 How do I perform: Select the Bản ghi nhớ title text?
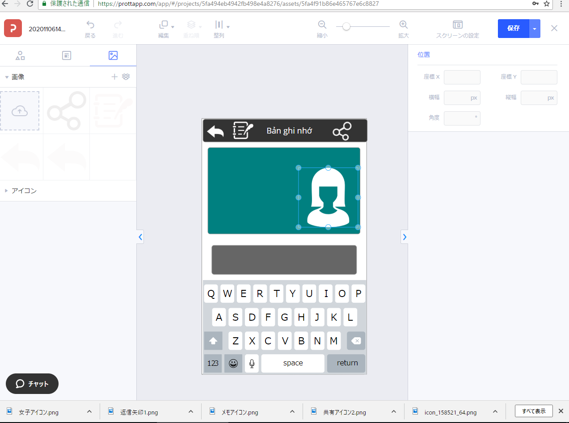tap(289, 131)
